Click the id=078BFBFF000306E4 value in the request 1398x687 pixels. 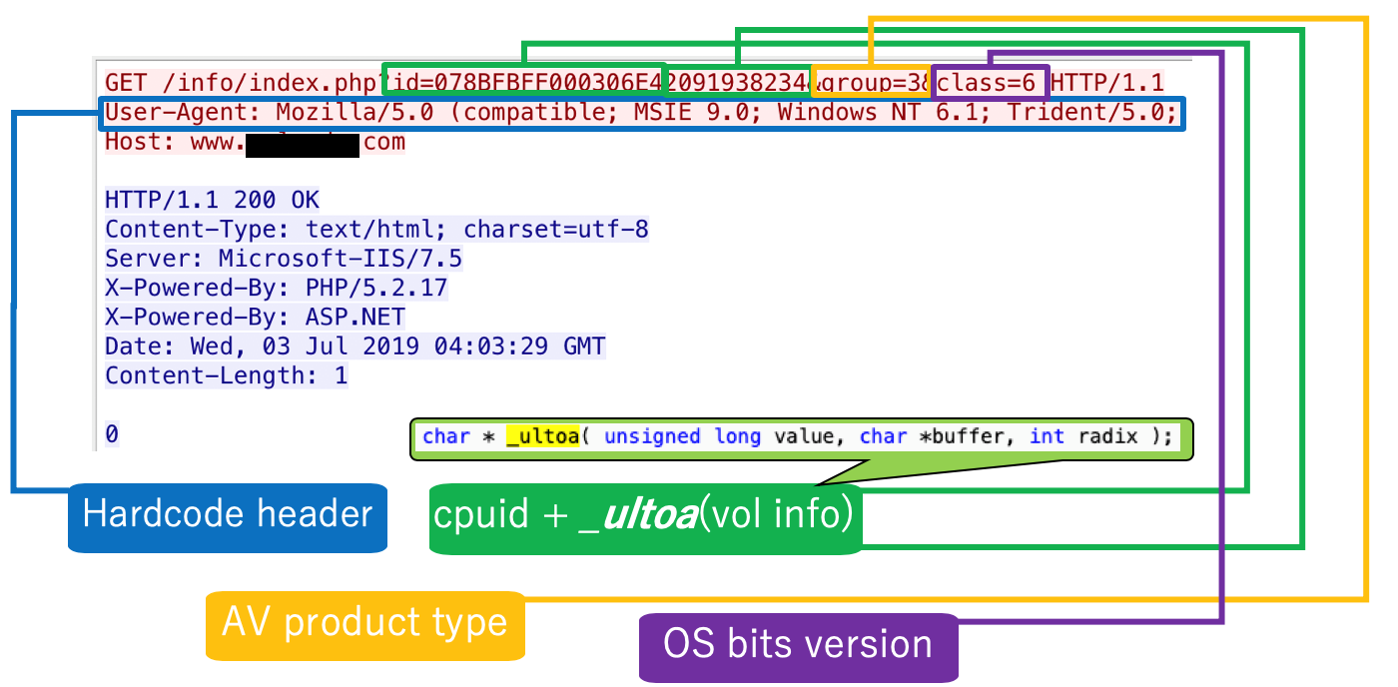(x=527, y=82)
